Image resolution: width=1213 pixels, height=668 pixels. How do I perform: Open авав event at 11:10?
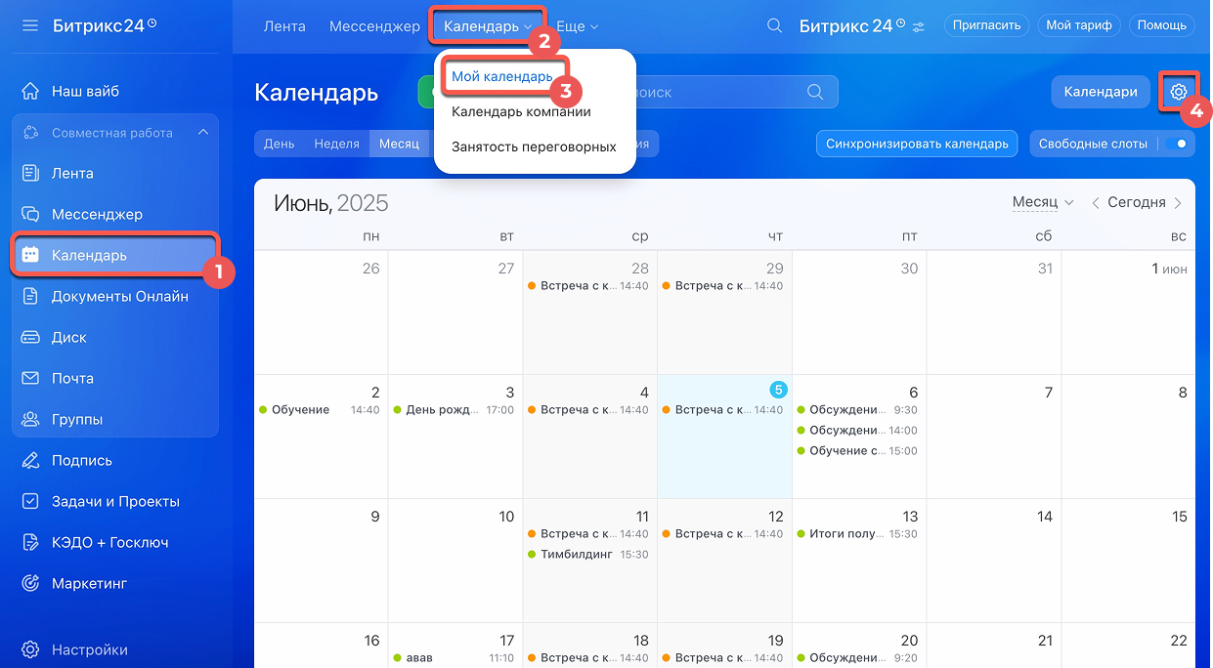tap(454, 658)
